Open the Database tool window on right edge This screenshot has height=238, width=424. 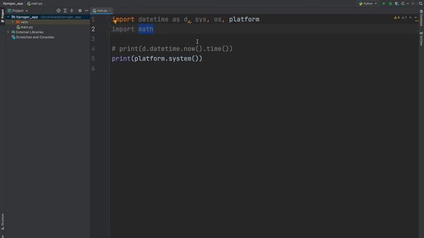(x=421, y=18)
